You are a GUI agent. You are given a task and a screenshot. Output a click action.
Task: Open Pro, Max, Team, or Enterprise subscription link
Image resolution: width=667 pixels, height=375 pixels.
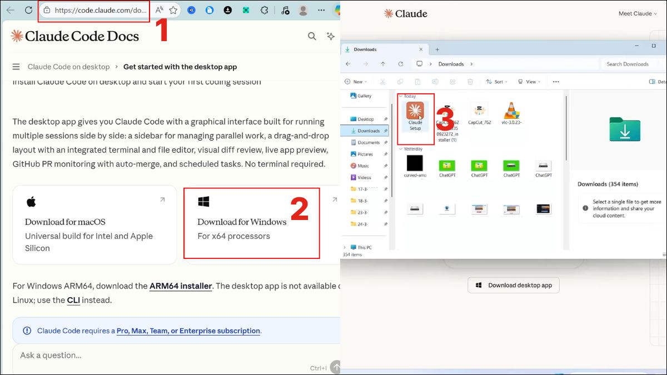[188, 331]
